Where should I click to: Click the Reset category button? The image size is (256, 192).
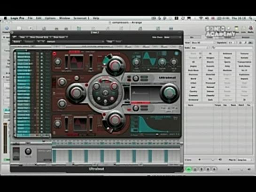194,54
